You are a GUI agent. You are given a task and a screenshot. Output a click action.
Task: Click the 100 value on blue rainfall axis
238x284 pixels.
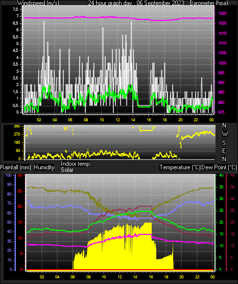pyautogui.click(x=8, y=175)
